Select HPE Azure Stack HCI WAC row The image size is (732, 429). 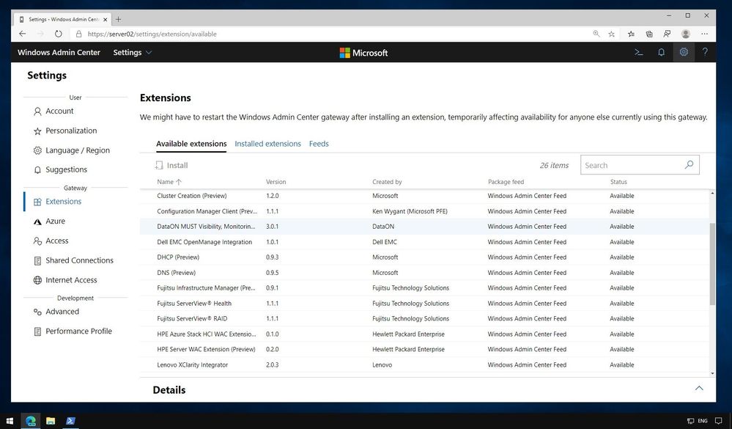[425, 334]
